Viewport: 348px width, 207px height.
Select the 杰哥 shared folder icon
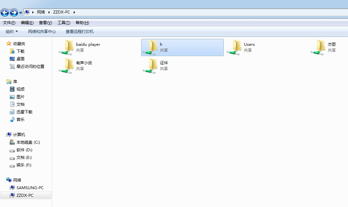[x=318, y=47]
